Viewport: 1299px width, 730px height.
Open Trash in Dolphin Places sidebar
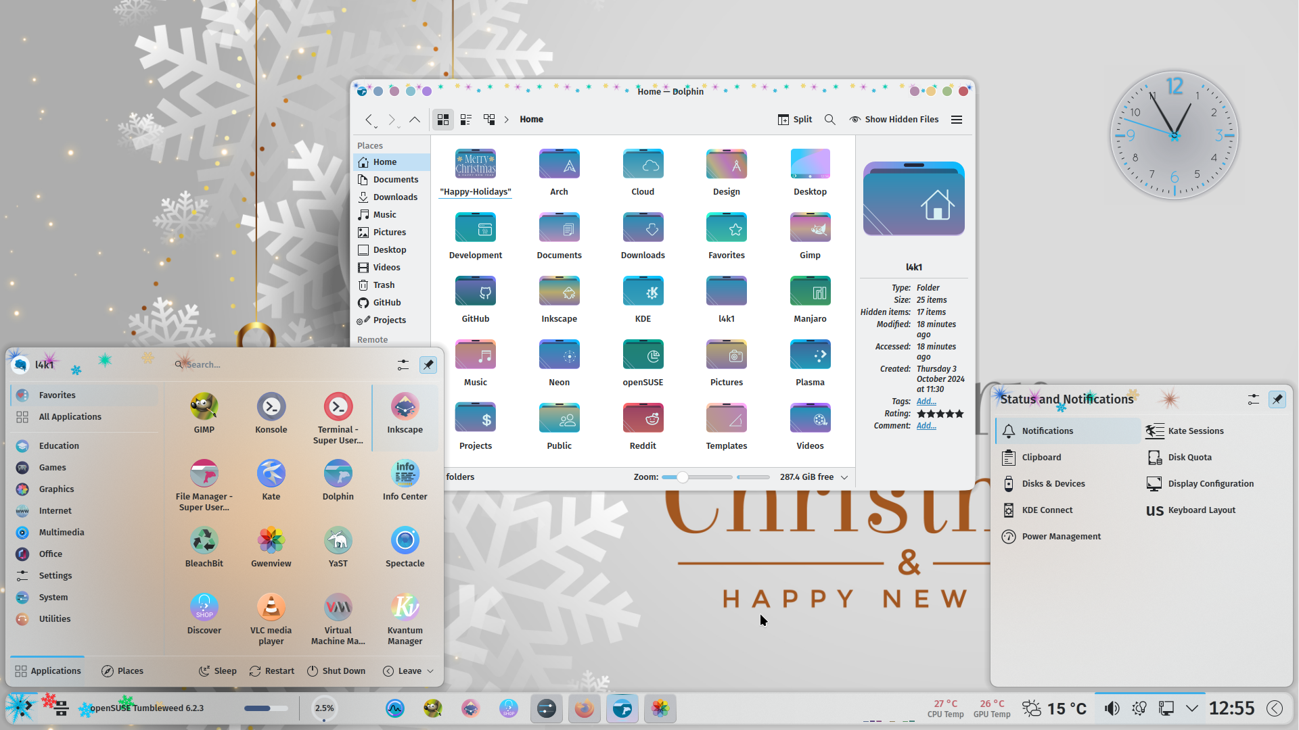(x=392, y=285)
